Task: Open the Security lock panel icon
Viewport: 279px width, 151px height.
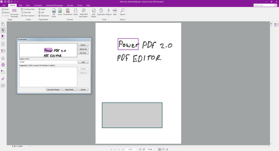Action: pos(3,65)
